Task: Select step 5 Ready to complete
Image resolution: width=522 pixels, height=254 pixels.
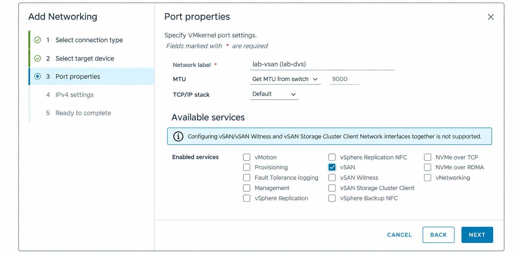Action: coord(91,113)
